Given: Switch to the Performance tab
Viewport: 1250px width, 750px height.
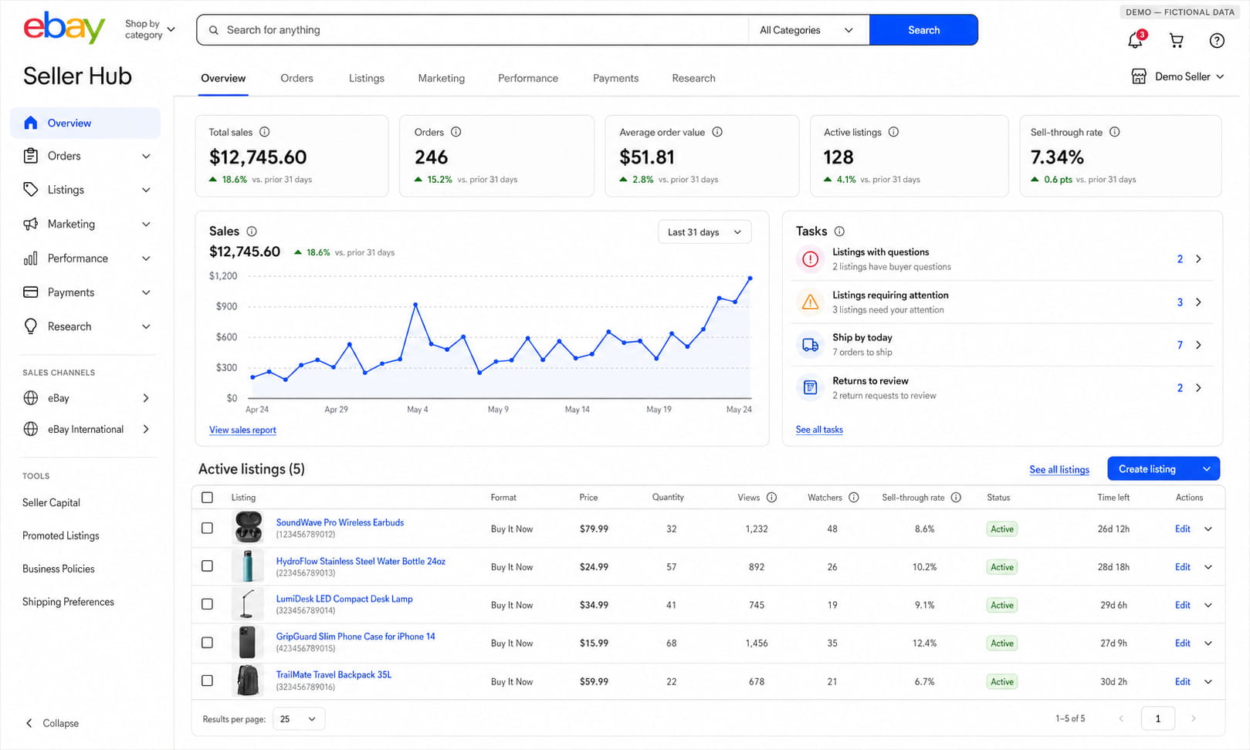Looking at the screenshot, I should [x=528, y=78].
